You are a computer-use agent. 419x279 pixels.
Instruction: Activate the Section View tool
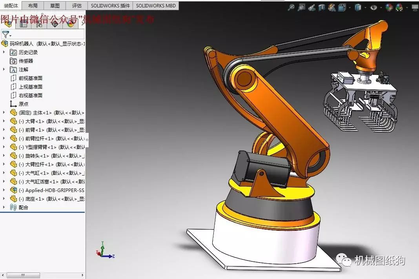tap(322, 7)
